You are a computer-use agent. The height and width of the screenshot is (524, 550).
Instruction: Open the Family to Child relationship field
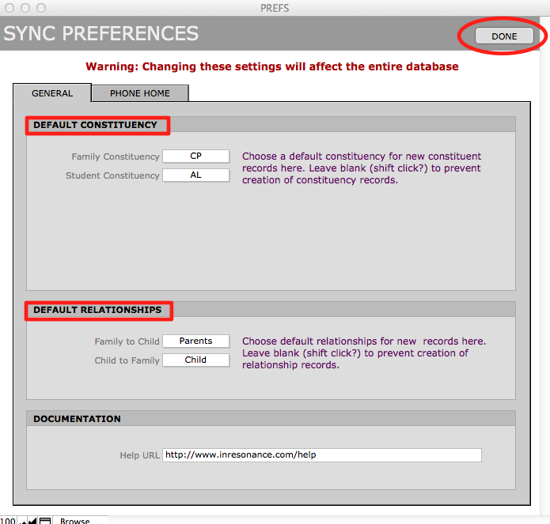click(x=195, y=341)
